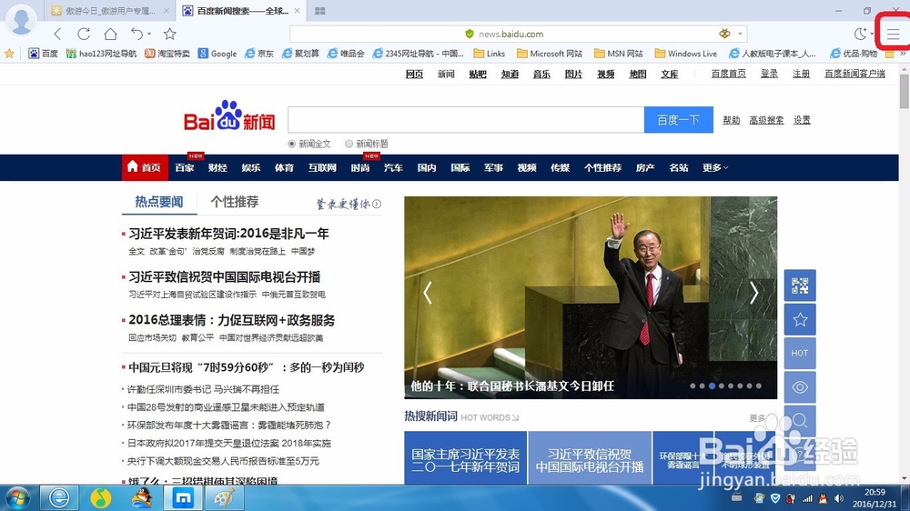Select 新闻标题 radio option

point(349,144)
